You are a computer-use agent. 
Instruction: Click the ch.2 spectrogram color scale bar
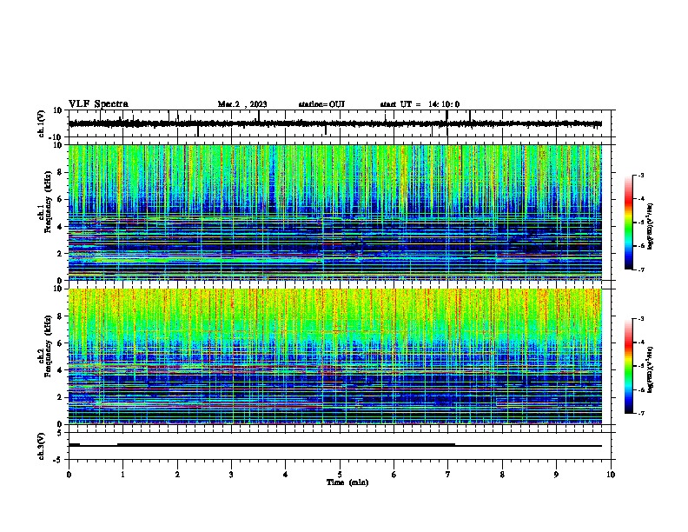629,366
